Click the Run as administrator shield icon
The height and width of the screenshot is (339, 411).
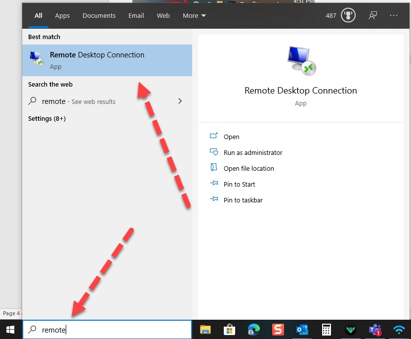[213, 152]
